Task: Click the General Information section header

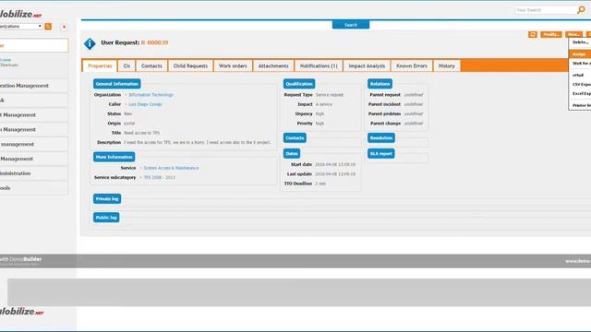Action: [117, 84]
